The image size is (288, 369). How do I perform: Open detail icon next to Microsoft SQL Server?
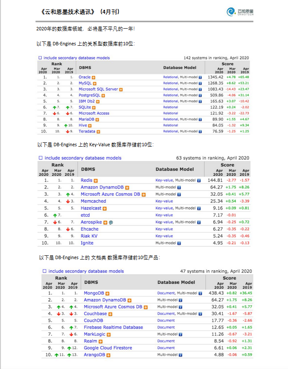pyautogui.click(x=121, y=90)
